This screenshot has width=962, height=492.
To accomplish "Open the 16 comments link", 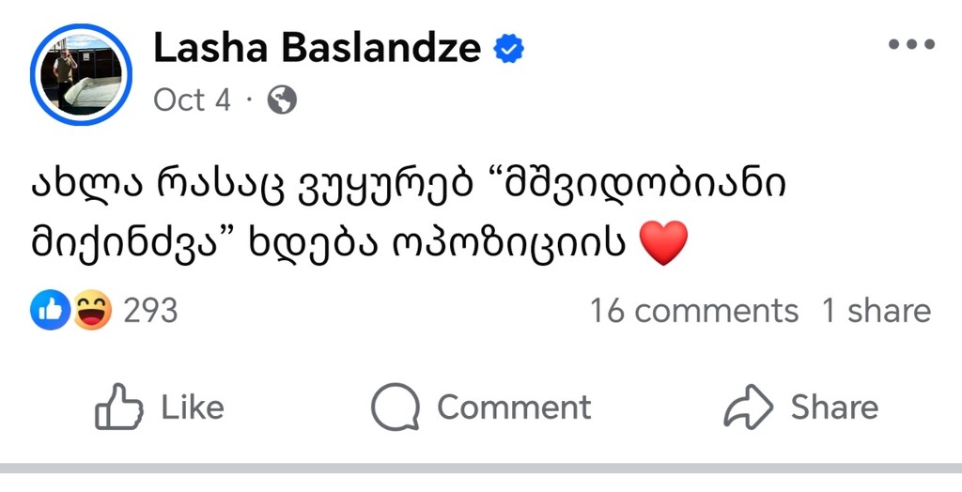I will [x=693, y=311].
